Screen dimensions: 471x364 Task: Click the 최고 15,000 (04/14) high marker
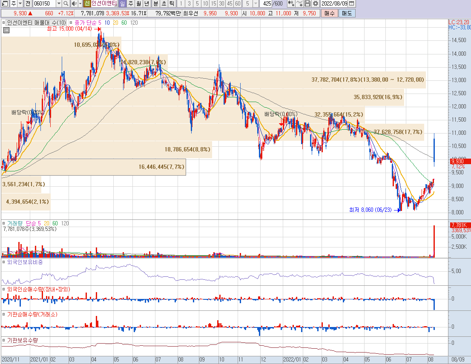point(74,29)
